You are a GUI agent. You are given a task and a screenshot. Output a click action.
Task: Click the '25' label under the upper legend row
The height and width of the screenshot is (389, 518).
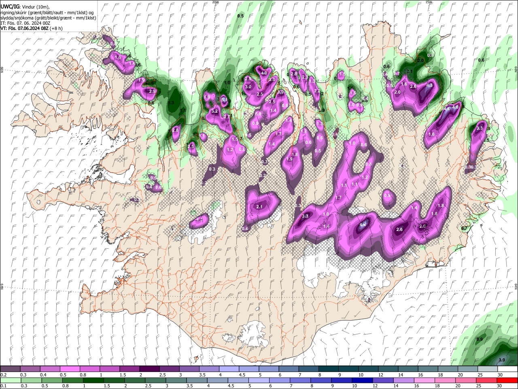tap(480, 375)
